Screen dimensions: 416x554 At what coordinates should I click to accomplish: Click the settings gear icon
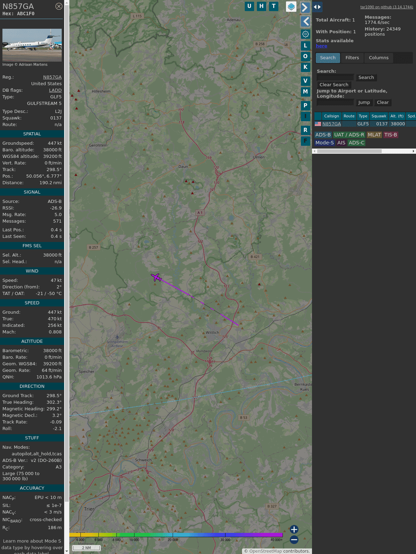[305, 34]
